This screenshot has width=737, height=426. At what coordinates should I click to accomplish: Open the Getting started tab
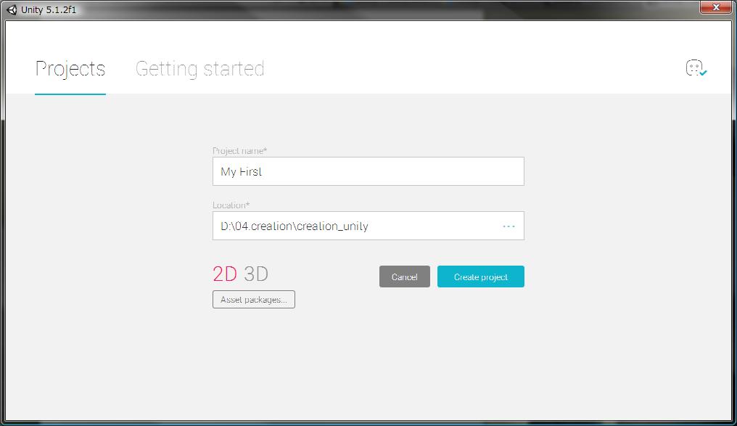pyautogui.click(x=199, y=69)
